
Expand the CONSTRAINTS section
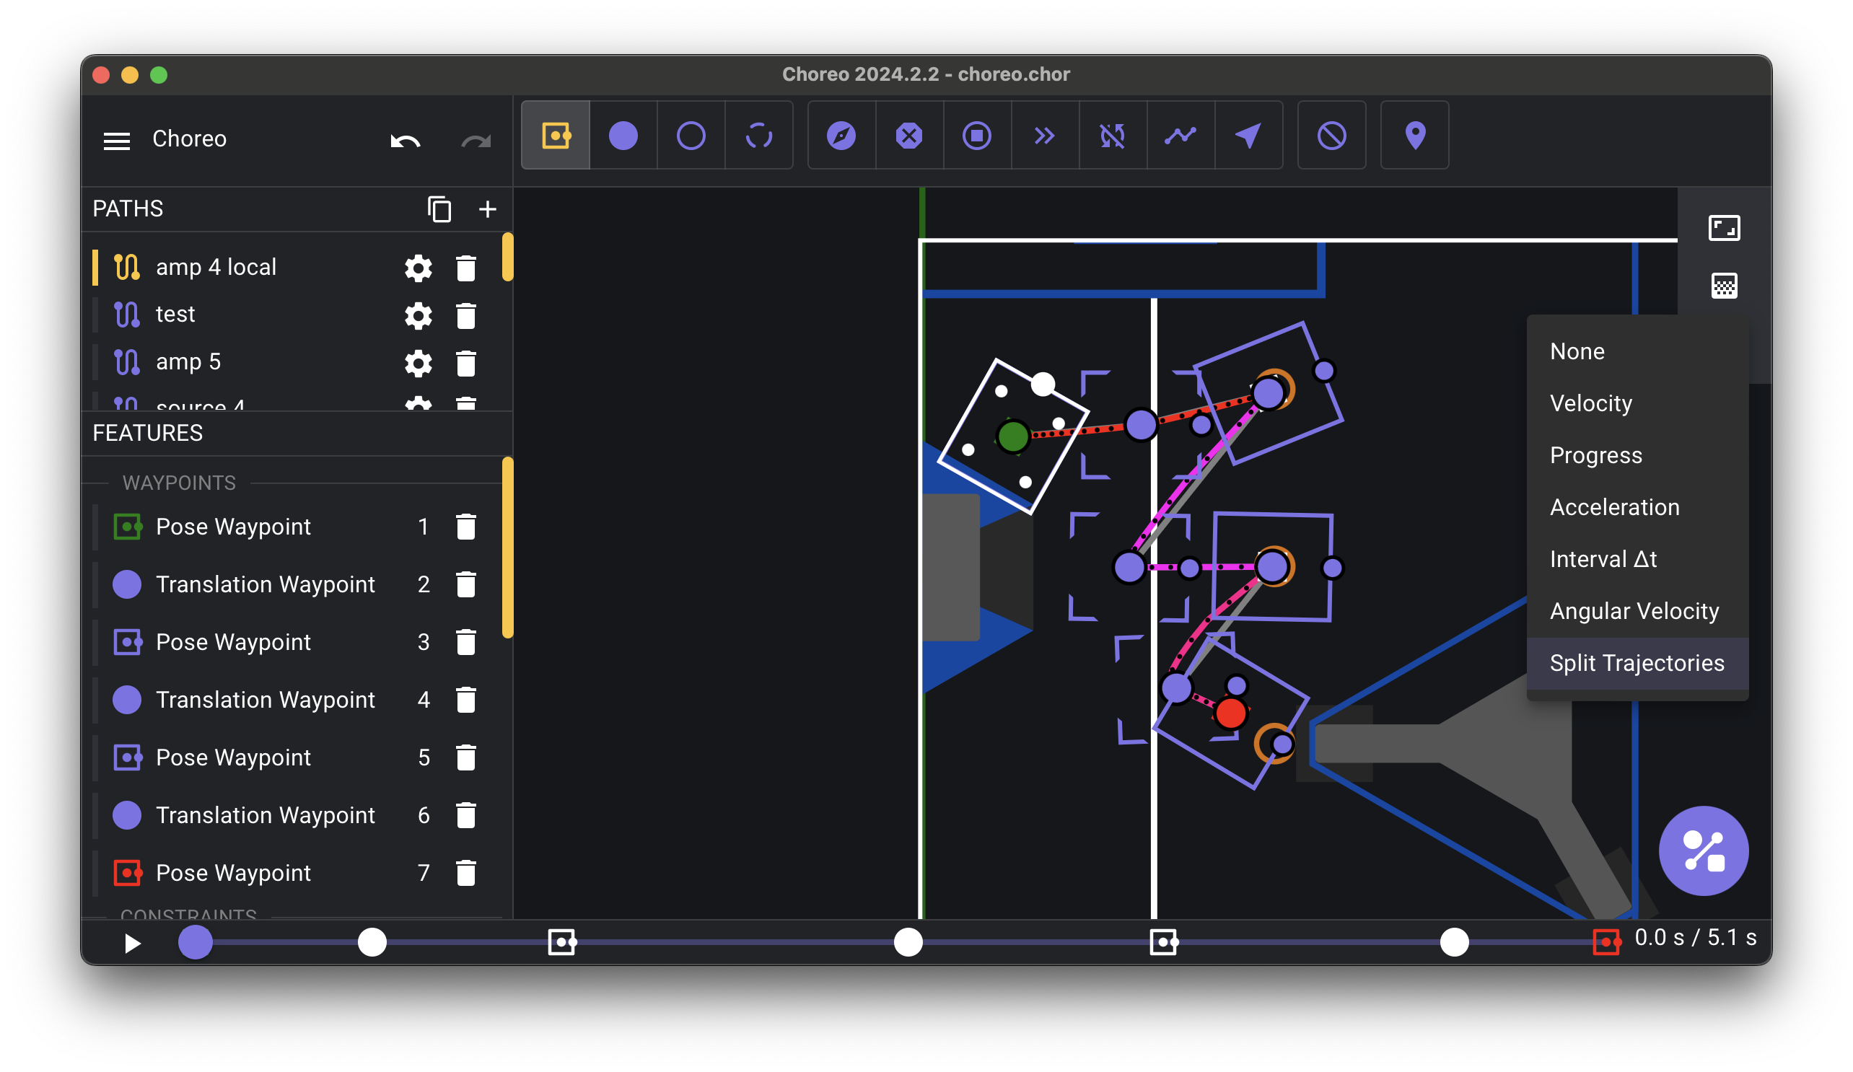pyautogui.click(x=188, y=915)
